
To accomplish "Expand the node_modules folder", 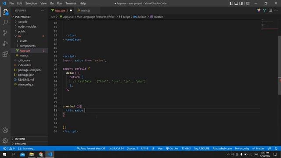I will click(29, 26).
